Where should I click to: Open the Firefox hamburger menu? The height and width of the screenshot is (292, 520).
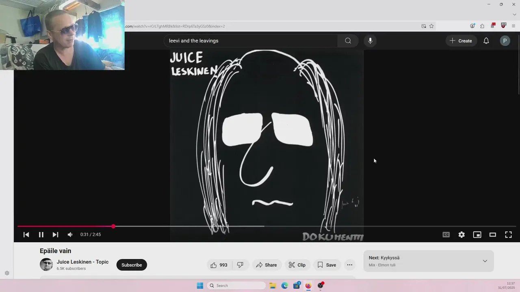pos(513,26)
